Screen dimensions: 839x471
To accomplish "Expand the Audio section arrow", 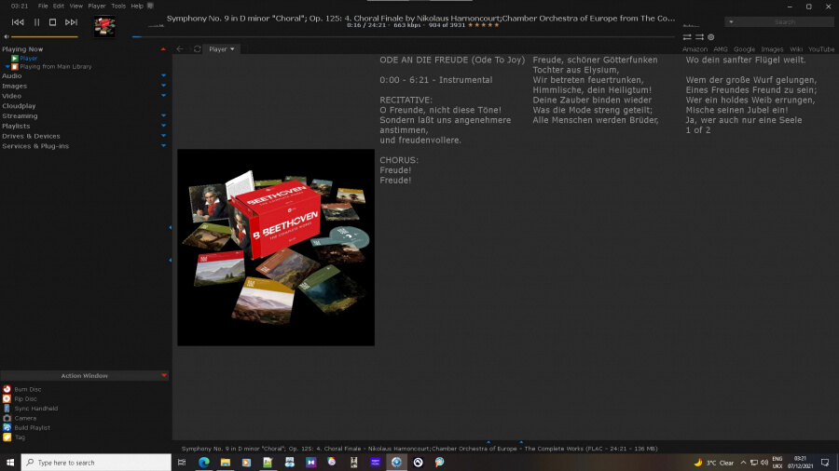I will [163, 75].
